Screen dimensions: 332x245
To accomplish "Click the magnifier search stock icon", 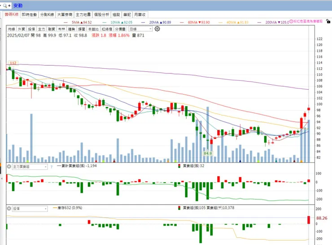I will click(x=5, y=5).
